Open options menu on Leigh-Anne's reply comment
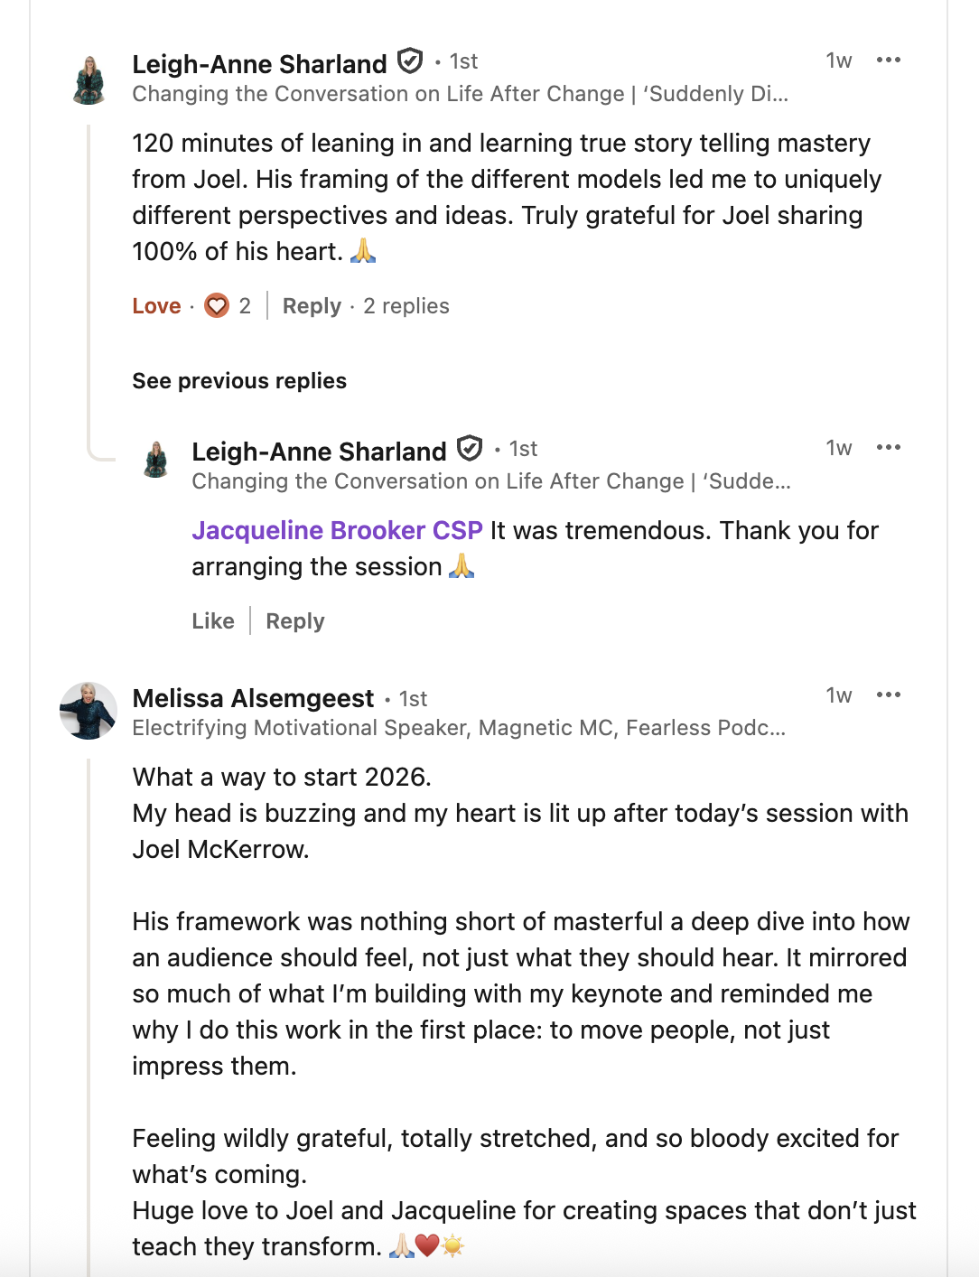The width and height of the screenshot is (979, 1277). click(889, 448)
